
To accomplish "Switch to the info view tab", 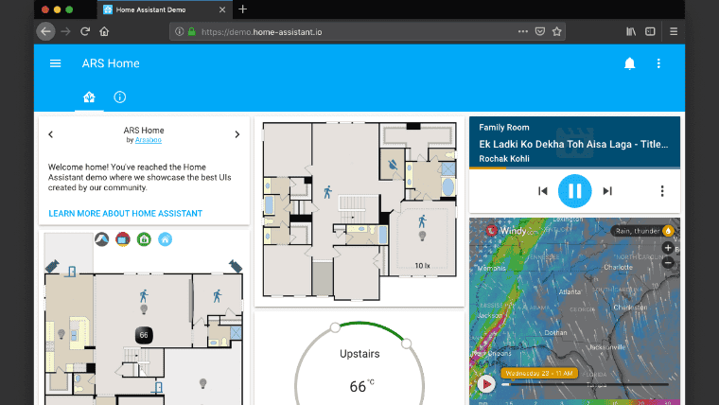I will pos(119,97).
